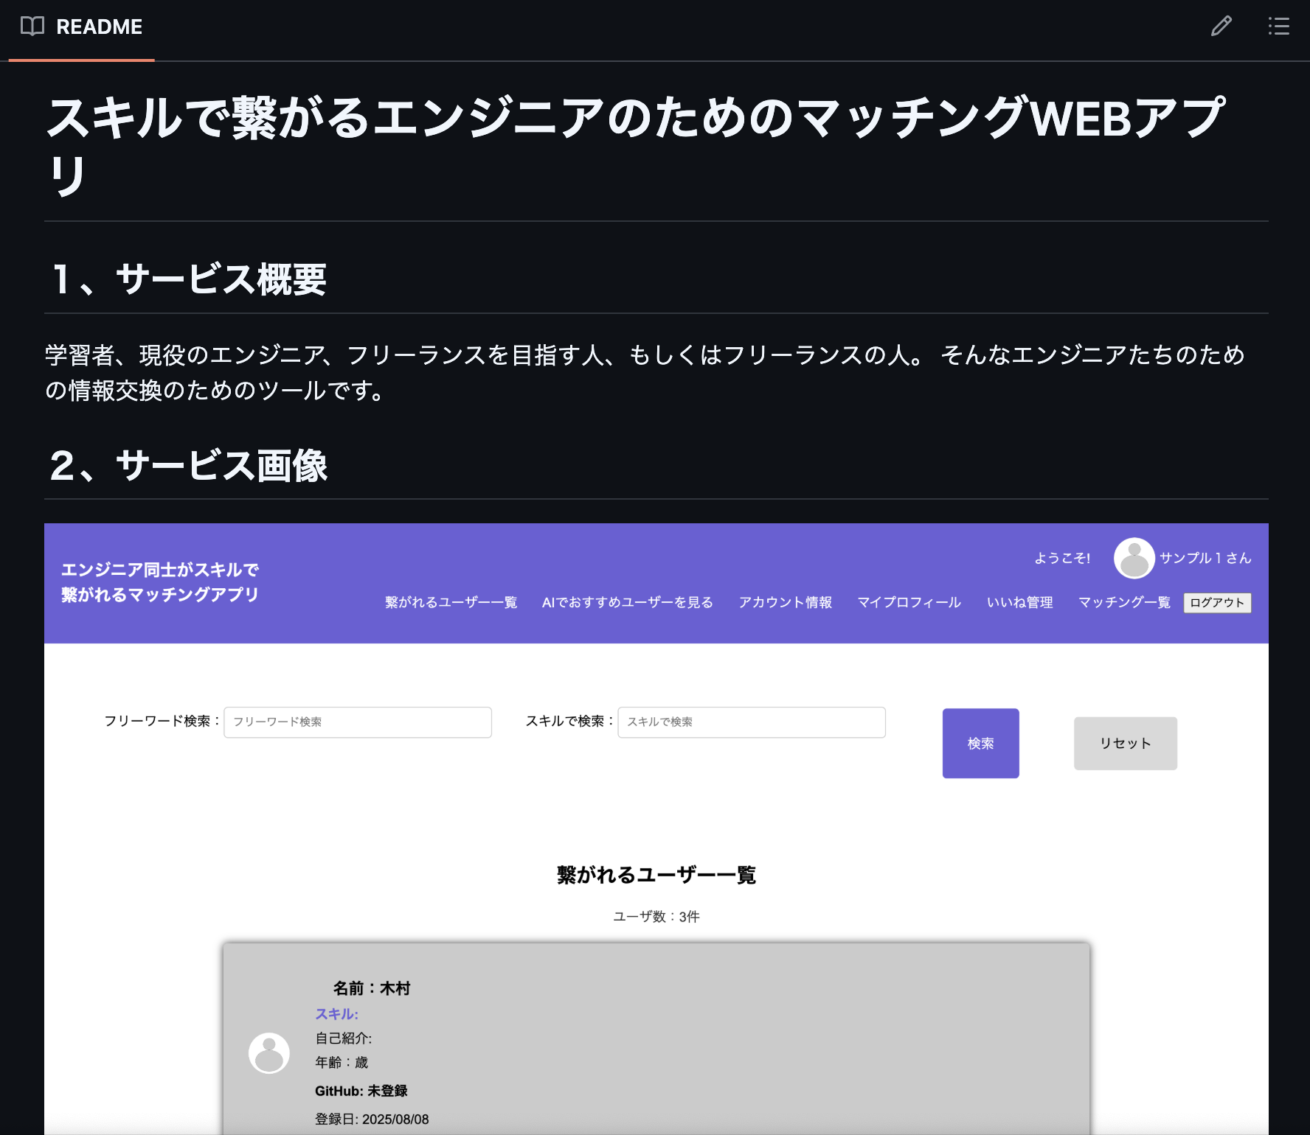Go to アカウント情報 page
This screenshot has width=1310, height=1135.
coord(785,602)
